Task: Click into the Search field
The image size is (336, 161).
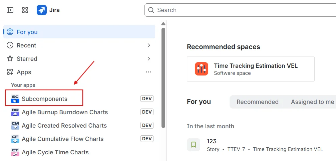Action: pyautogui.click(x=240, y=10)
